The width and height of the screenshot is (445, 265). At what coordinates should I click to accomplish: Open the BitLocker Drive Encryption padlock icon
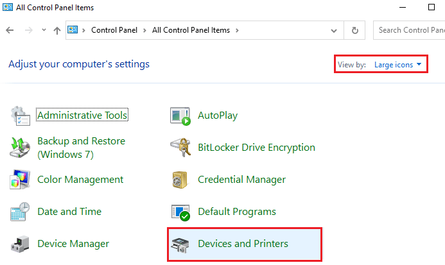(x=181, y=147)
